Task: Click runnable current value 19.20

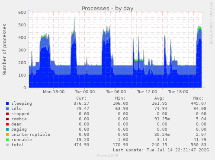Action: coord(83,140)
